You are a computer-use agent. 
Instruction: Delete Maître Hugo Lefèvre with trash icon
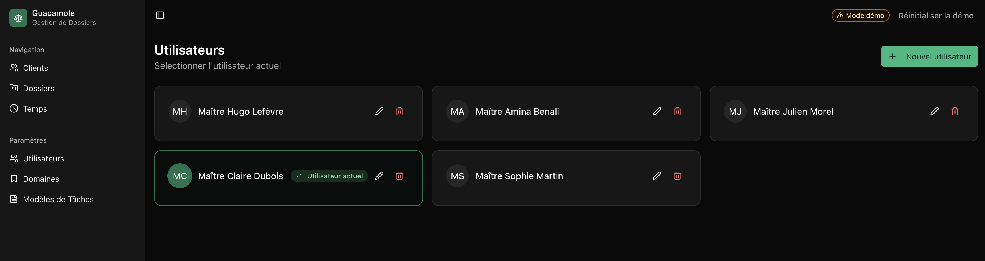tap(400, 111)
